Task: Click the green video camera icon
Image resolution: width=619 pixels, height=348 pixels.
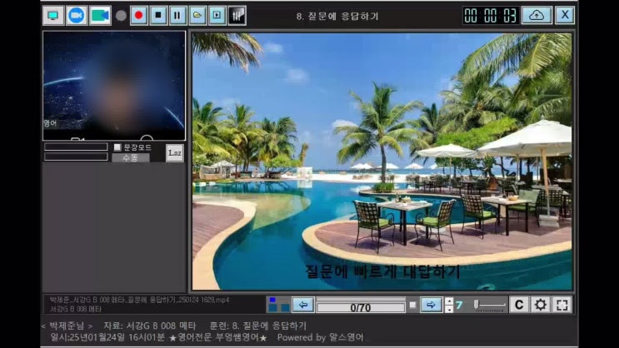Action: pyautogui.click(x=100, y=15)
